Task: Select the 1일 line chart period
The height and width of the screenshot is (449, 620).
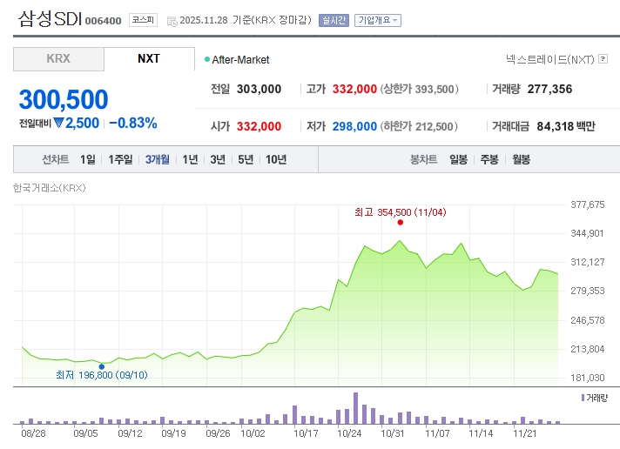Action: pyautogui.click(x=87, y=159)
